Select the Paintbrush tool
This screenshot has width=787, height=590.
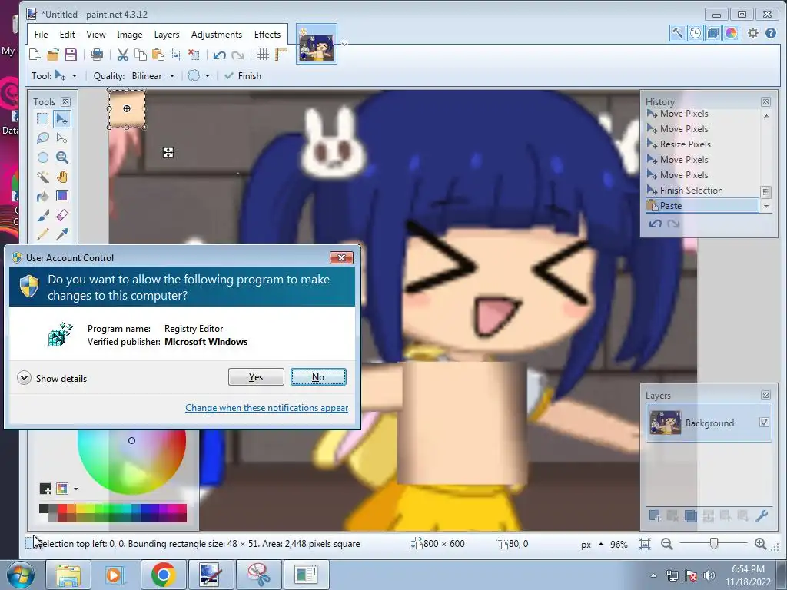[x=43, y=215]
